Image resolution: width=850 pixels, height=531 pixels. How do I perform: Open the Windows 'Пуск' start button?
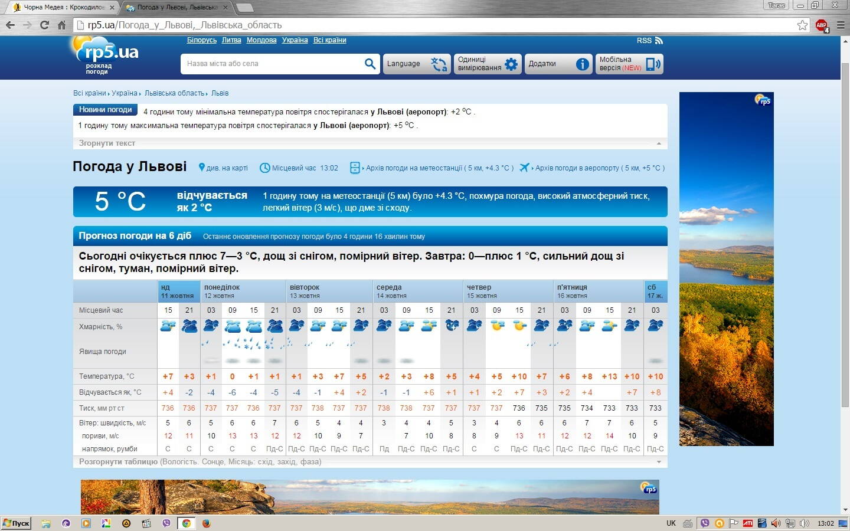(17, 523)
